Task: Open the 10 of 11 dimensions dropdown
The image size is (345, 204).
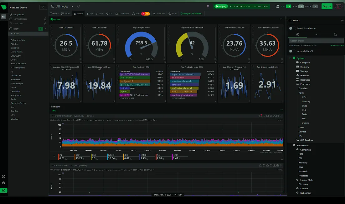Action: 116,120
